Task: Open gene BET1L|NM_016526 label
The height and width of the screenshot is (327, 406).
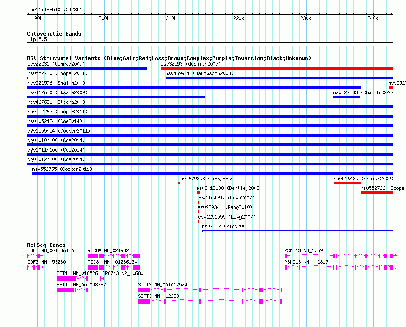Action: pos(77,274)
